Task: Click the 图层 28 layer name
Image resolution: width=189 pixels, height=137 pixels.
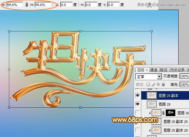Action: coord(165,104)
